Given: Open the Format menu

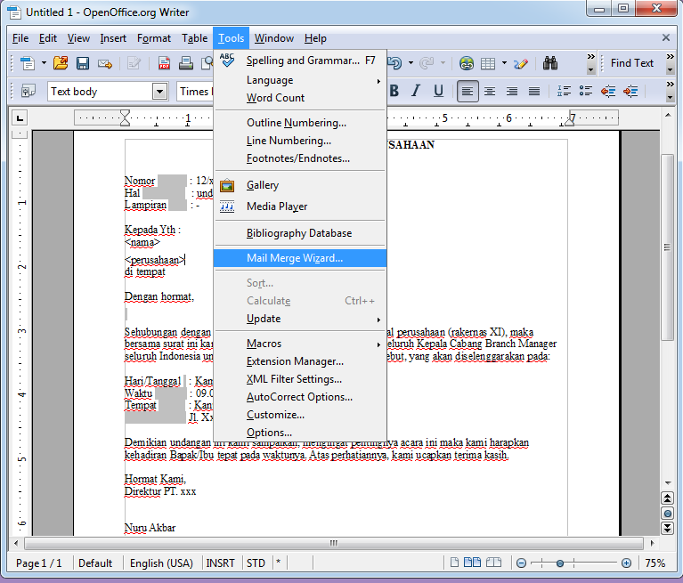Looking at the screenshot, I should [154, 38].
